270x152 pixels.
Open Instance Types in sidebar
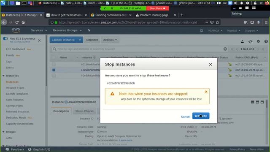(15, 88)
